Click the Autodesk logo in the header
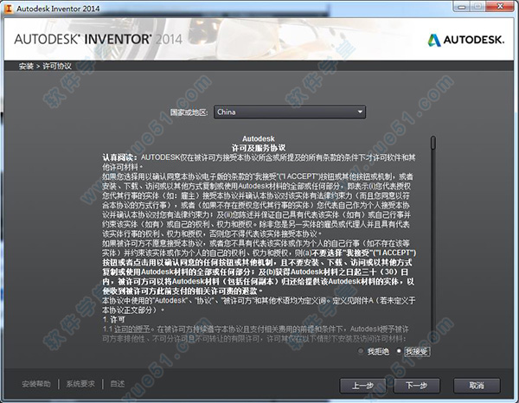 466,40
